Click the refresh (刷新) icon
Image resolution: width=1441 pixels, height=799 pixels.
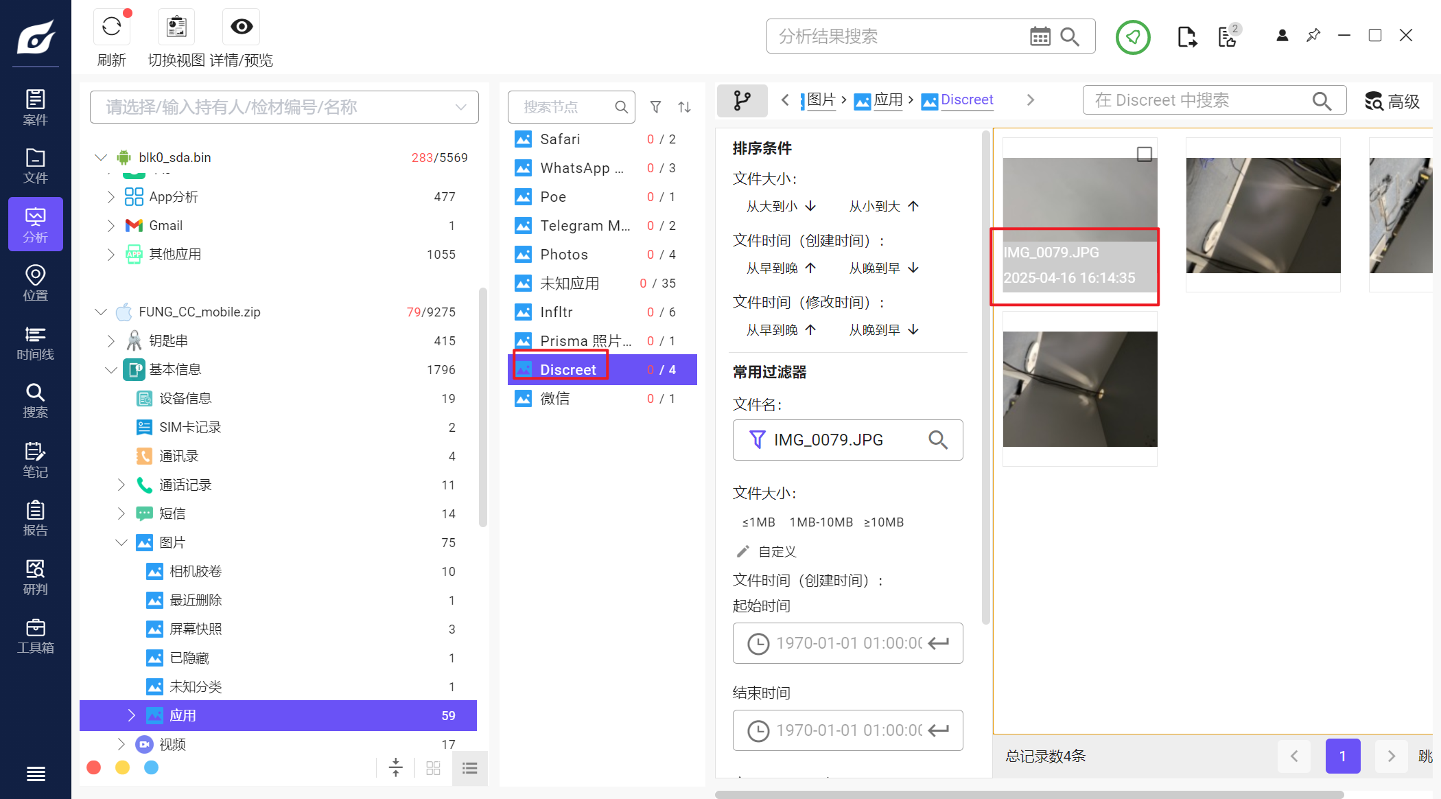point(111,27)
